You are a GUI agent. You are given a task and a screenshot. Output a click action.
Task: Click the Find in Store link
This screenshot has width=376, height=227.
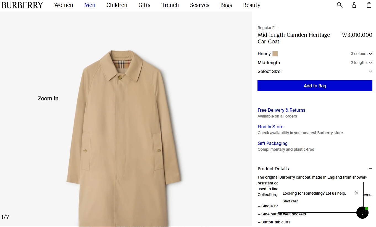pos(270,127)
